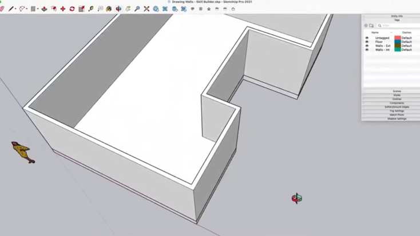The width and height of the screenshot is (420, 236).
Task: Click the Filter tags search field
Action: pos(398,25)
